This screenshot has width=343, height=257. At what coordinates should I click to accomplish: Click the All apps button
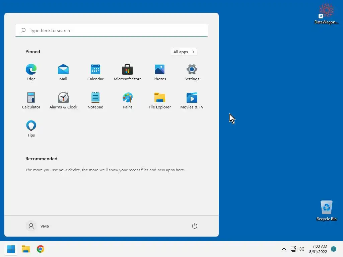(x=184, y=52)
